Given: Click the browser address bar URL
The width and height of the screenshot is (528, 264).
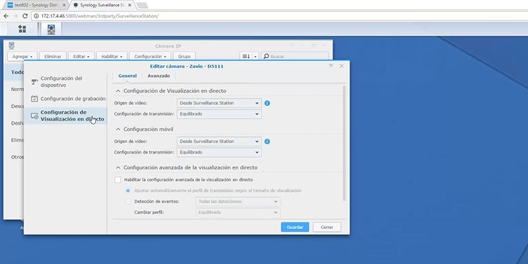Looking at the screenshot, I should tap(100, 16).
